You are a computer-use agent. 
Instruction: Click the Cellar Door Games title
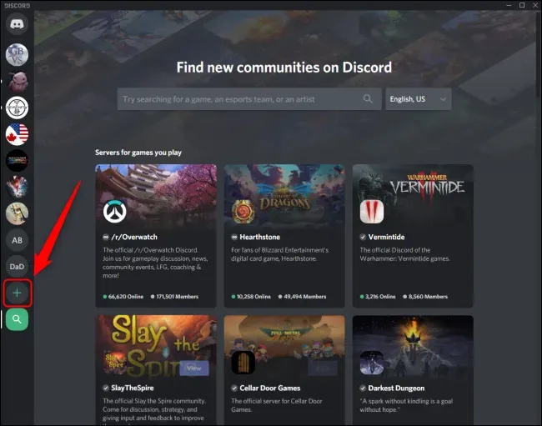click(270, 388)
